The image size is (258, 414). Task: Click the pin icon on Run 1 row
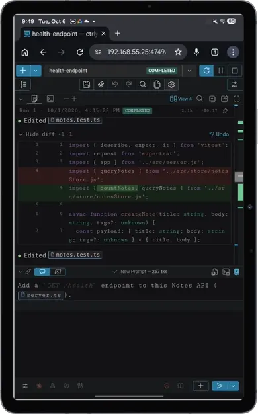226,110
